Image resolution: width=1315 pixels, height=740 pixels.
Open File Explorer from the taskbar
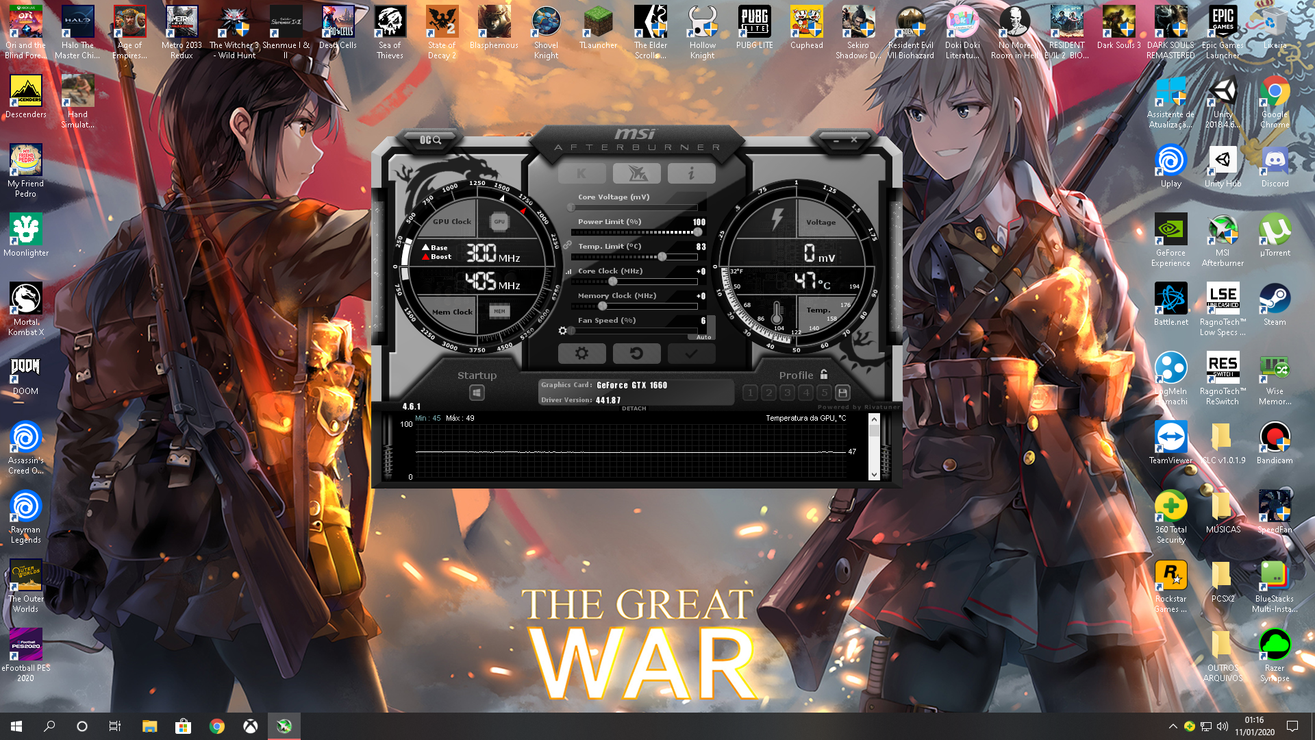[x=149, y=726]
